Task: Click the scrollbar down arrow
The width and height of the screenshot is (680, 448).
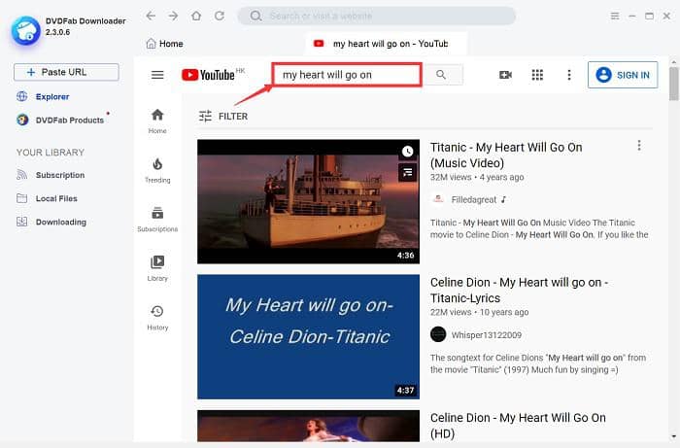Action: click(673, 436)
